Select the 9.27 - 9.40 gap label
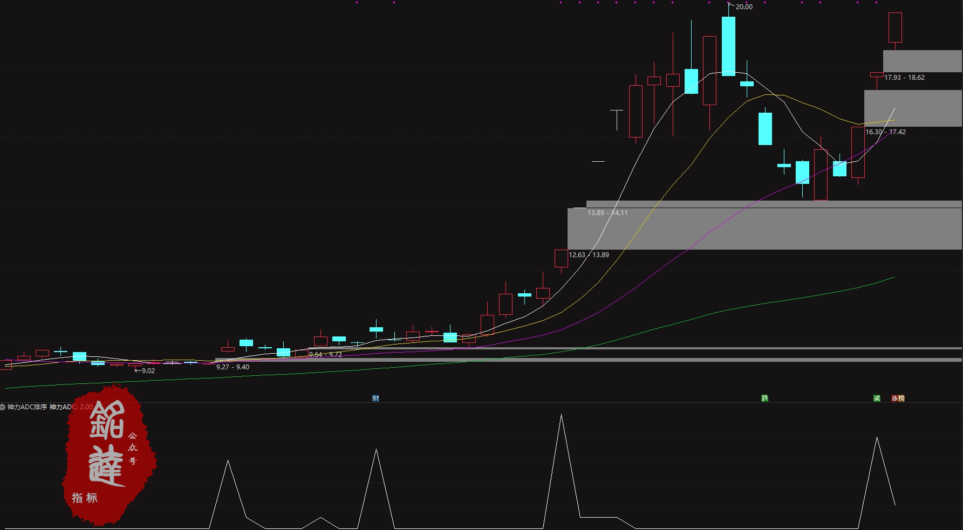Viewport: 963px width, 530px height. coord(233,367)
